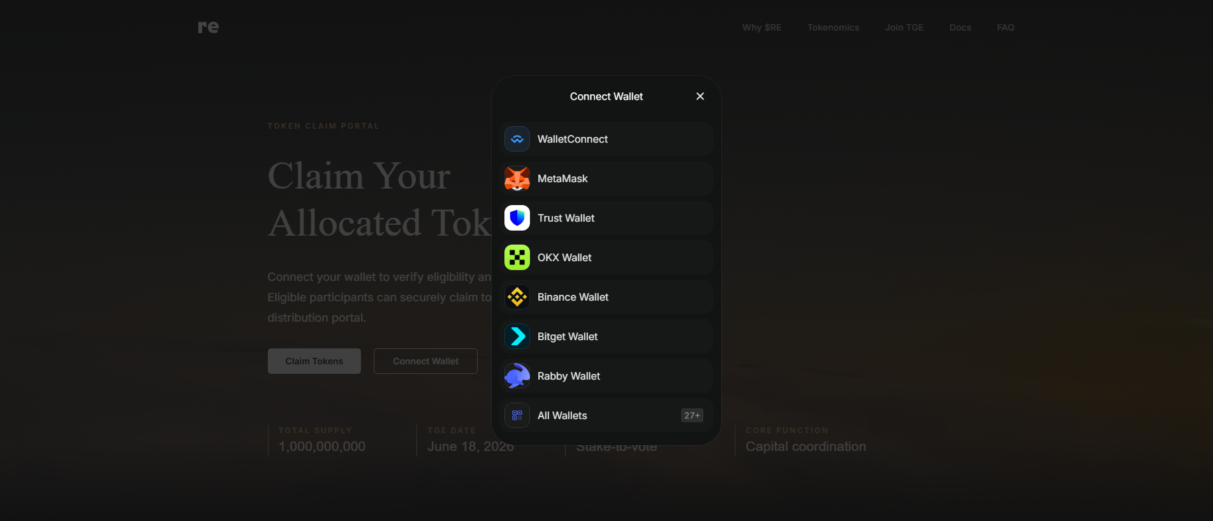Open the Why $RE nav link

pos(761,27)
